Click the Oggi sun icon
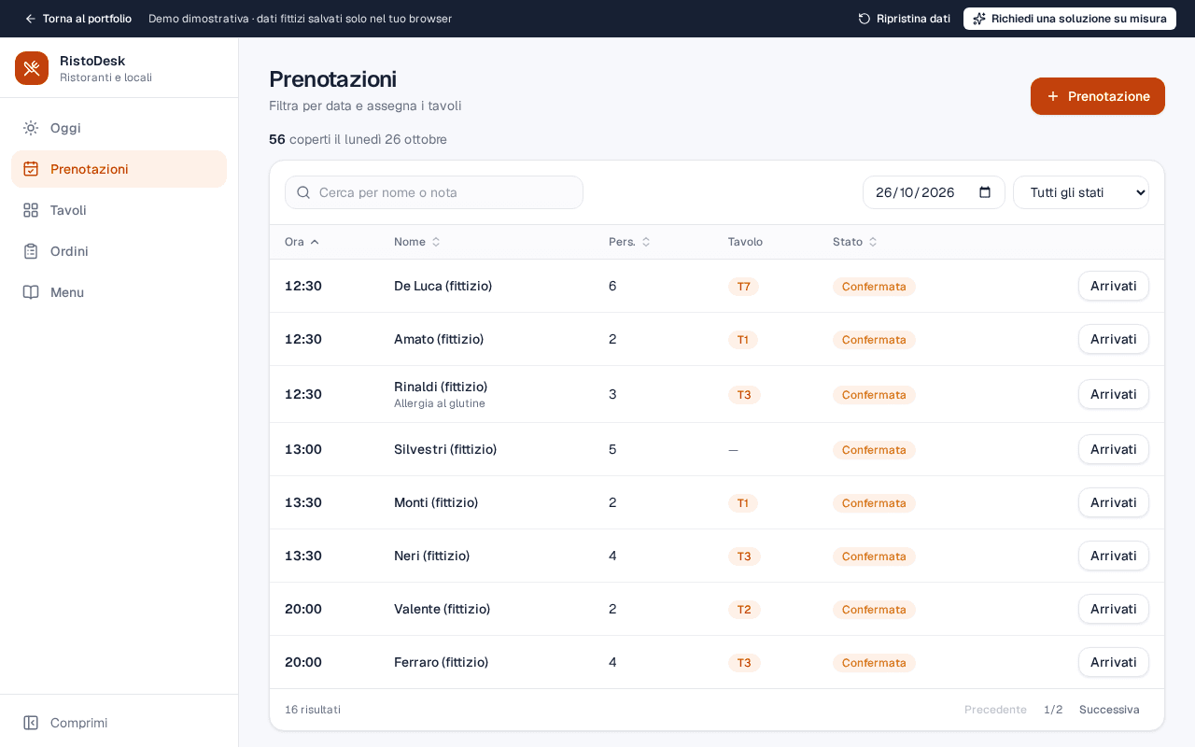Viewport: 1195px width, 747px height. [x=31, y=128]
